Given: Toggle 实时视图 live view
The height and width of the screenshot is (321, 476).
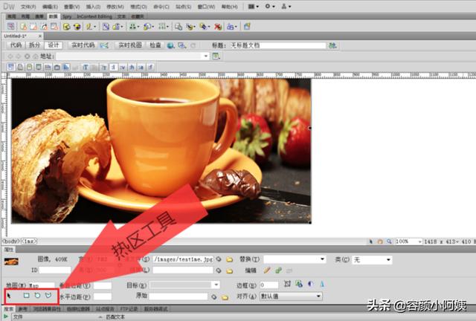Looking at the screenshot, I should (130, 45).
